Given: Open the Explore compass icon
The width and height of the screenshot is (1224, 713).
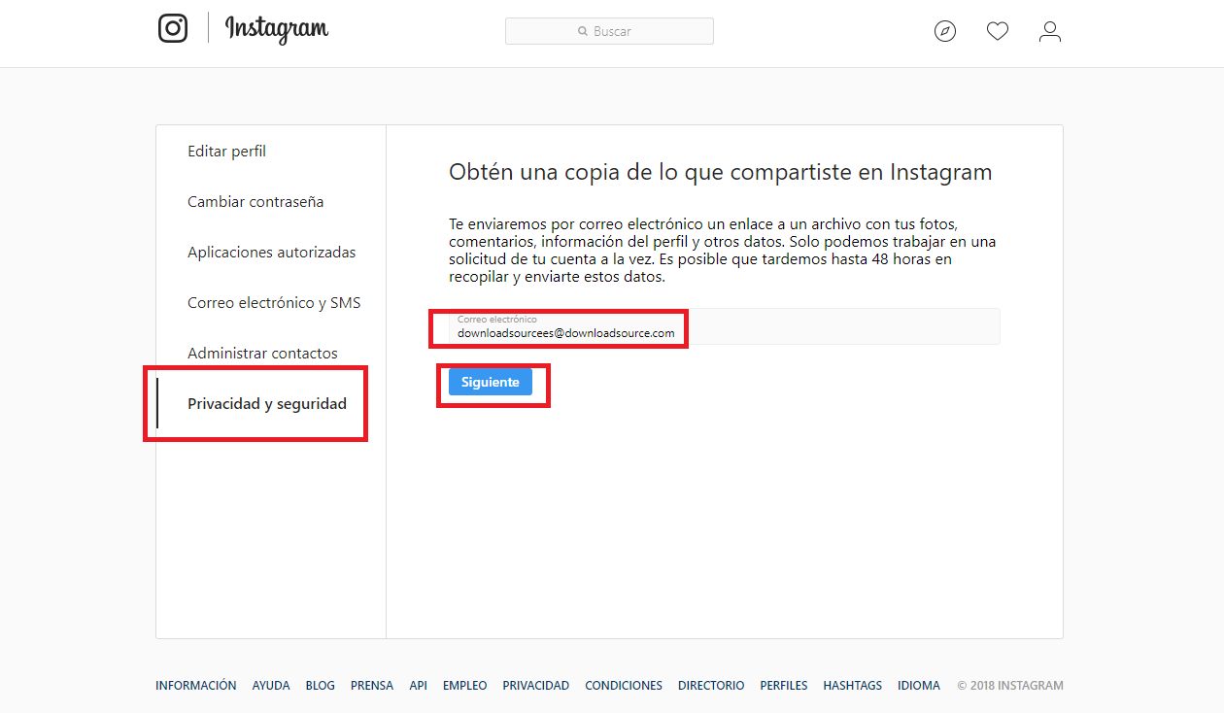Looking at the screenshot, I should [x=945, y=32].
